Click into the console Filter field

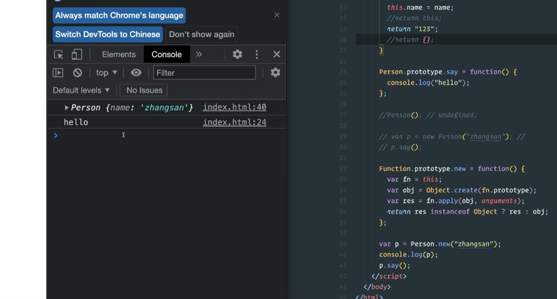204,73
